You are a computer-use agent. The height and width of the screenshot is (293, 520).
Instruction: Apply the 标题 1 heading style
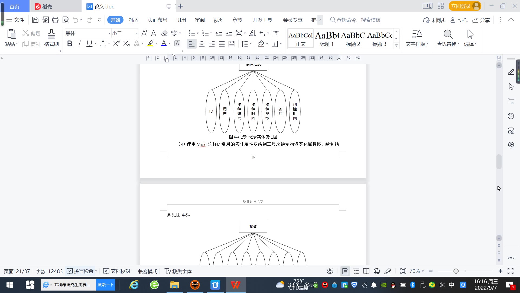click(327, 39)
